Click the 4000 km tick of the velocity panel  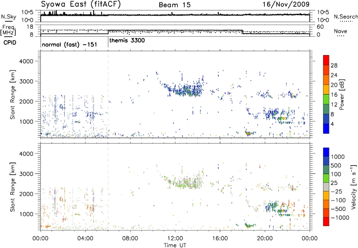coord(26,154)
